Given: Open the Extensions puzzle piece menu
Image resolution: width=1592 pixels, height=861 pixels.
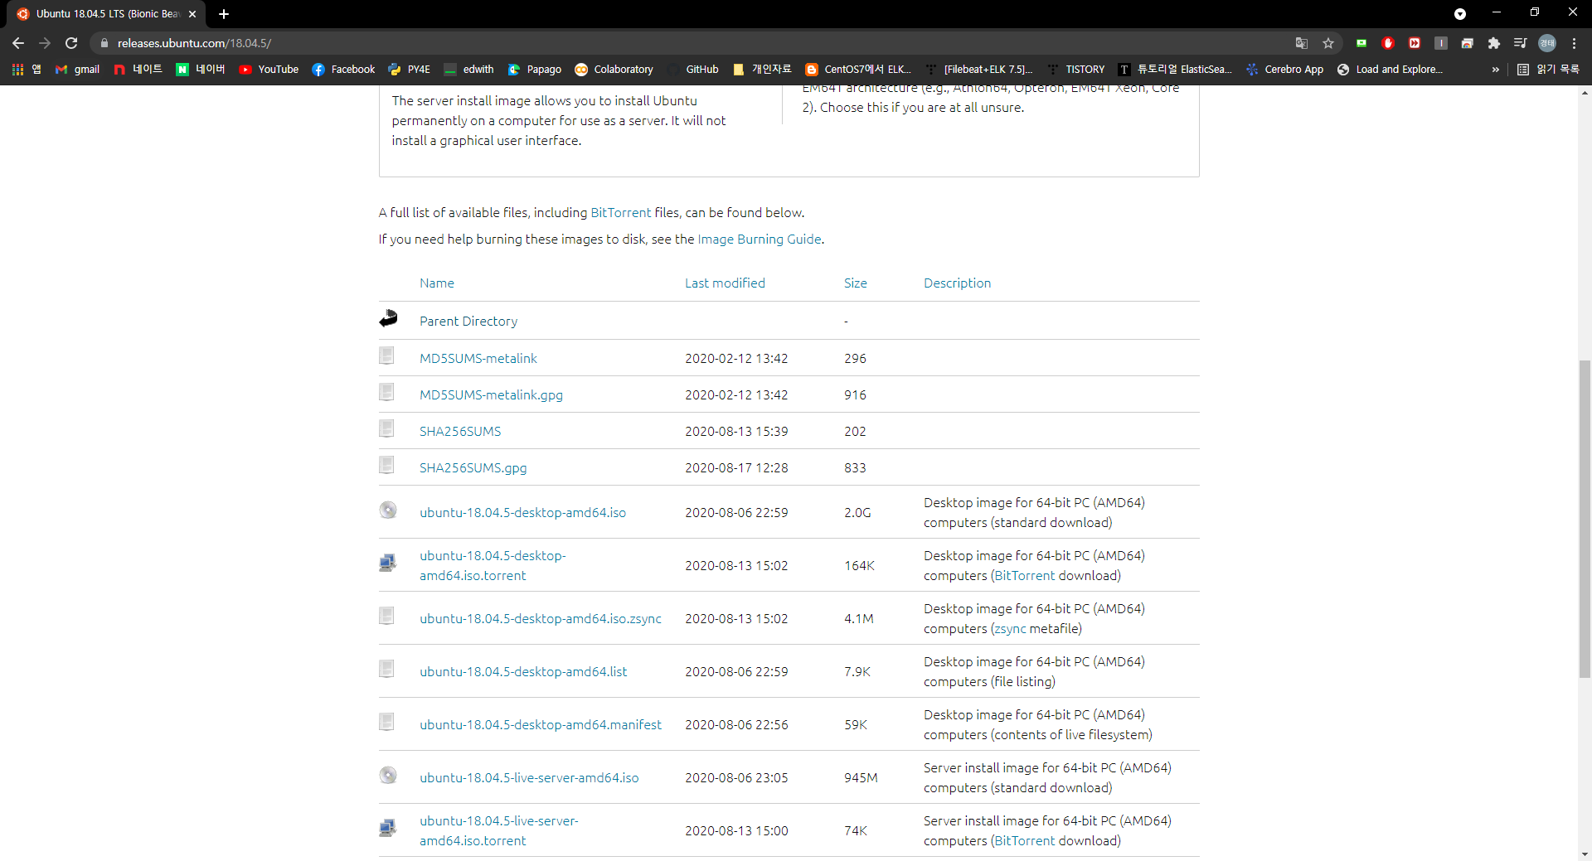Looking at the screenshot, I should coord(1494,43).
